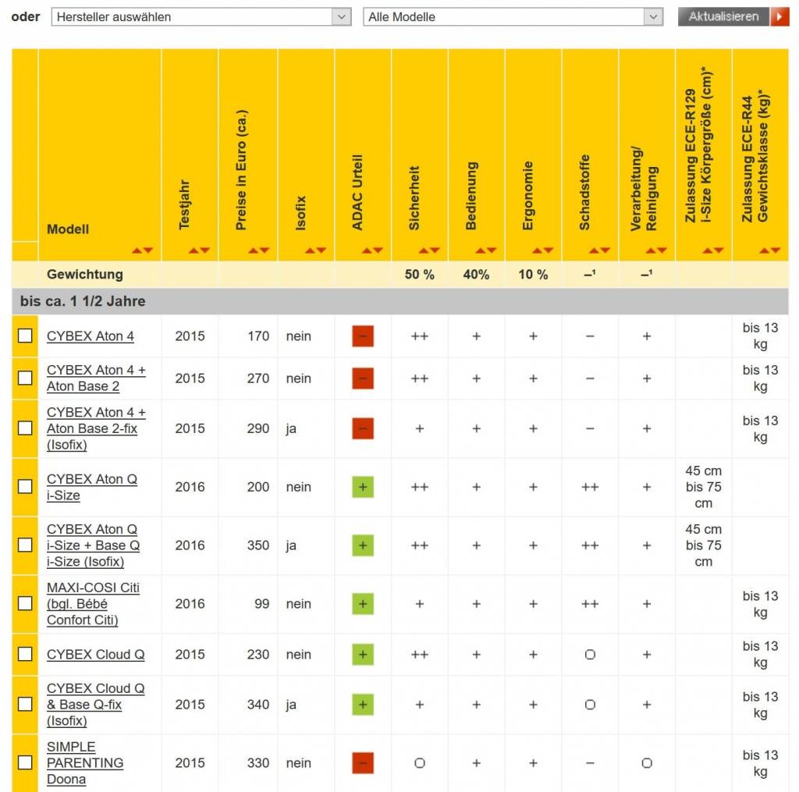Viewport: 799px width, 792px height.
Task: Sort ECE-R44 Gewichtsklasse column with the up arrow
Action: (x=765, y=250)
